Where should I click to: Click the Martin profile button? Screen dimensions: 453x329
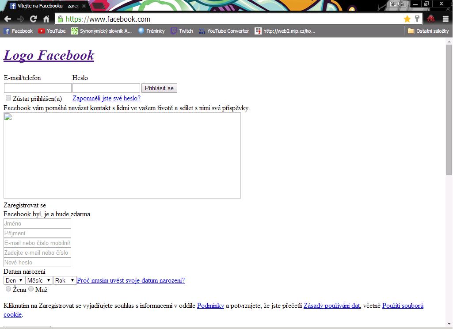(x=396, y=4)
